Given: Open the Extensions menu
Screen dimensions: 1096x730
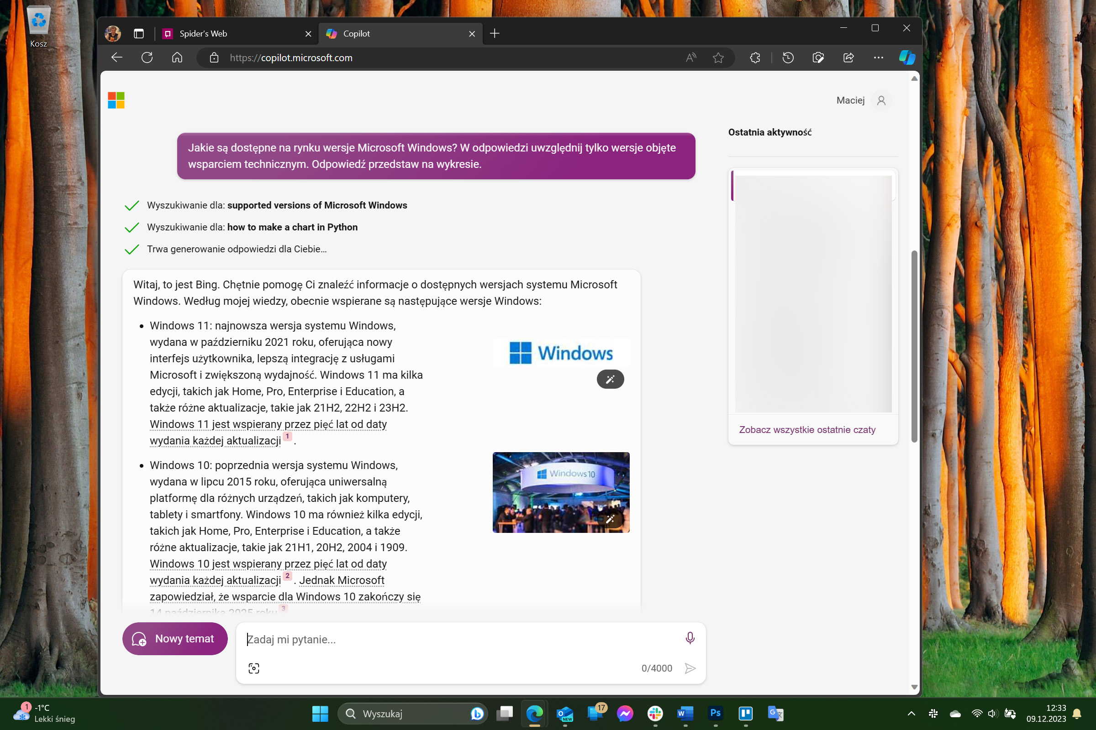Looking at the screenshot, I should point(755,58).
